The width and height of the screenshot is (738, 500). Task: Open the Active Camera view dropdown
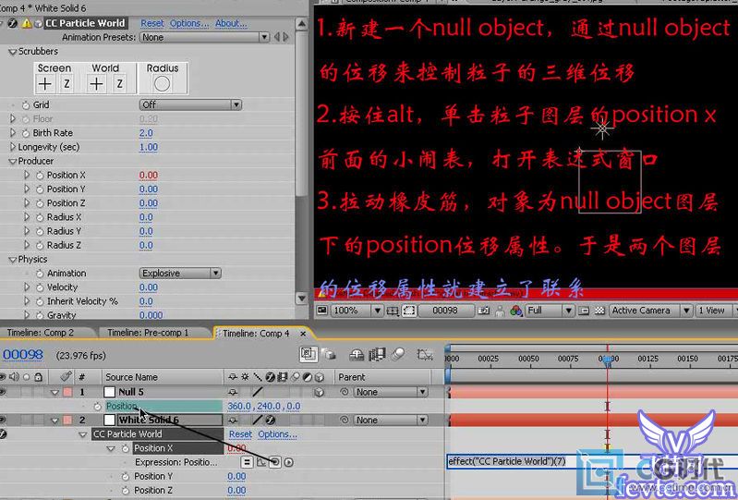coord(650,311)
